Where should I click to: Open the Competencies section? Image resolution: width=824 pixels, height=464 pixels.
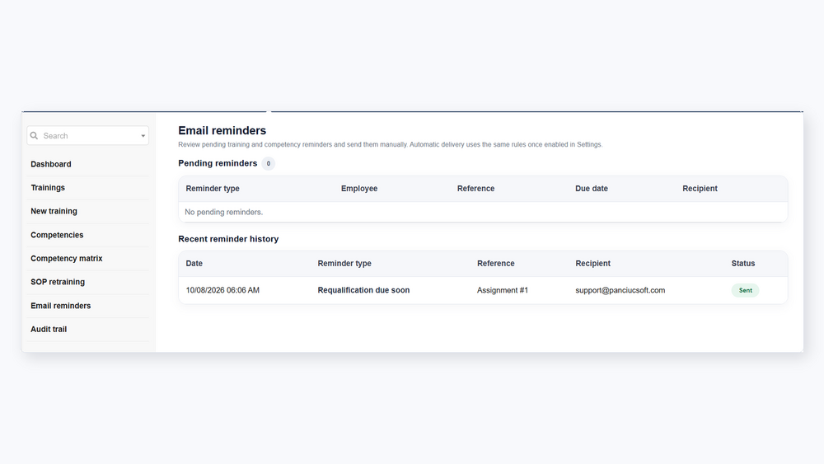[x=57, y=235]
